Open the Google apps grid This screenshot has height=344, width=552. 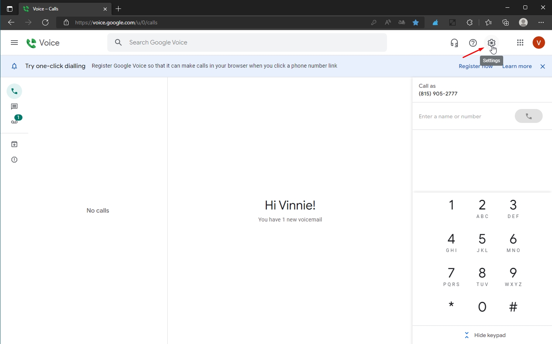[x=520, y=43]
